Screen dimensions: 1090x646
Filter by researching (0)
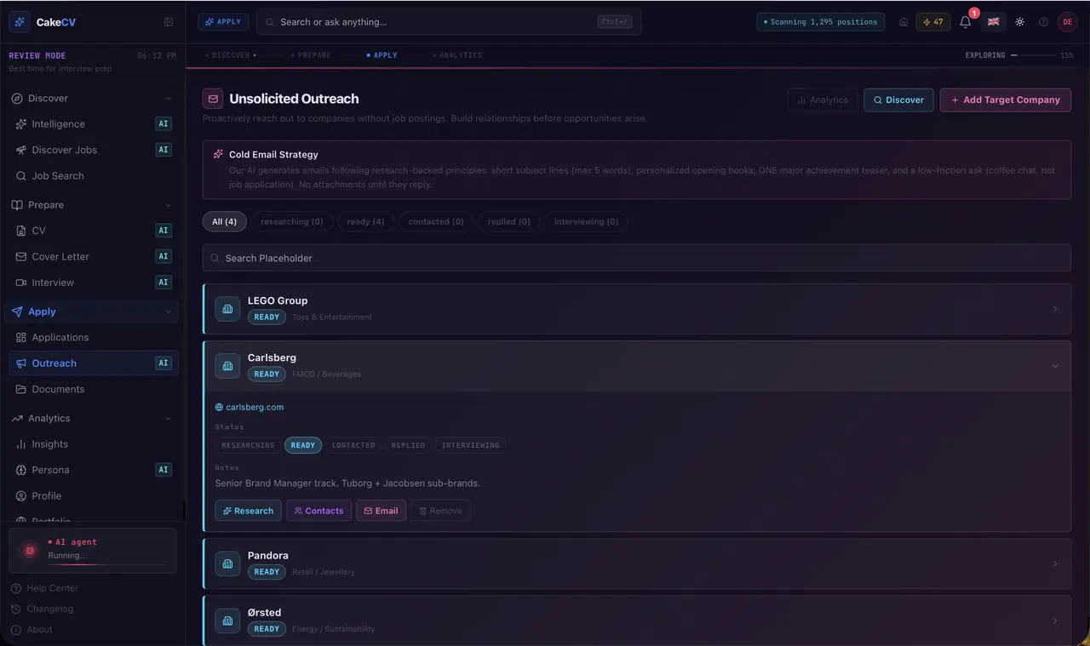(x=292, y=222)
